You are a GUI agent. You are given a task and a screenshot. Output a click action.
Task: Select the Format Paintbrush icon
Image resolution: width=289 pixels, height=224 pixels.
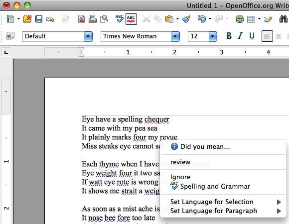tap(186, 19)
